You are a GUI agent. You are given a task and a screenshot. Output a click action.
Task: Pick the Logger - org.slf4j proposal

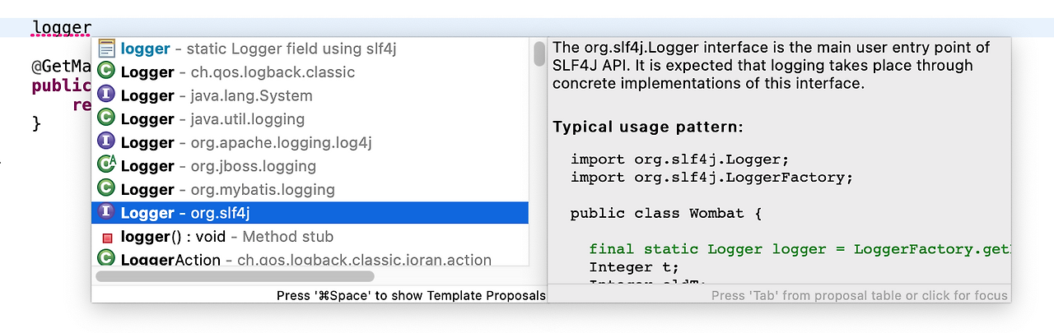185,213
